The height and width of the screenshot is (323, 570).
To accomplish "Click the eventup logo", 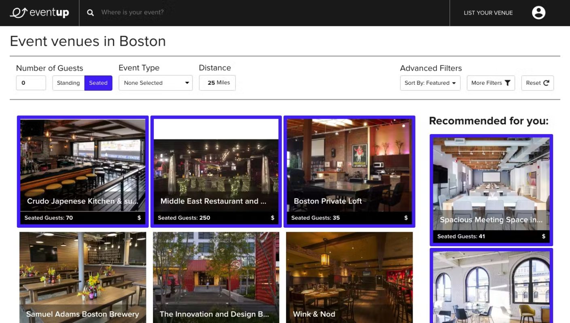I will [x=39, y=13].
